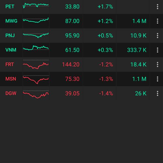Open the three-dot menu for MSN
The image size is (163, 163).
click(157, 79)
